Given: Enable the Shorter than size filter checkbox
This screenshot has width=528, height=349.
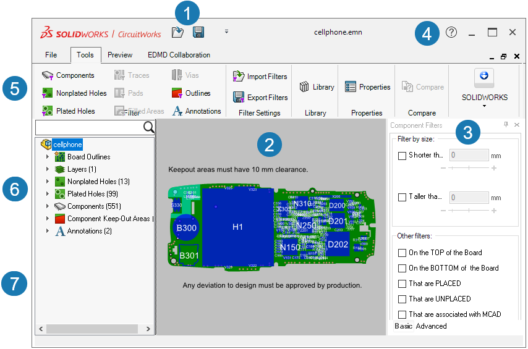Looking at the screenshot, I should [402, 156].
